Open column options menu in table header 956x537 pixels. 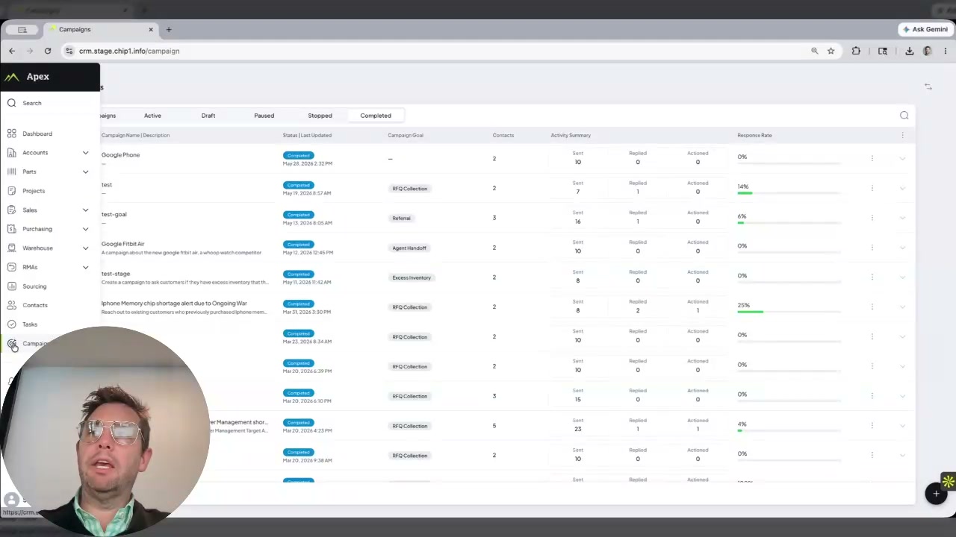(902, 135)
